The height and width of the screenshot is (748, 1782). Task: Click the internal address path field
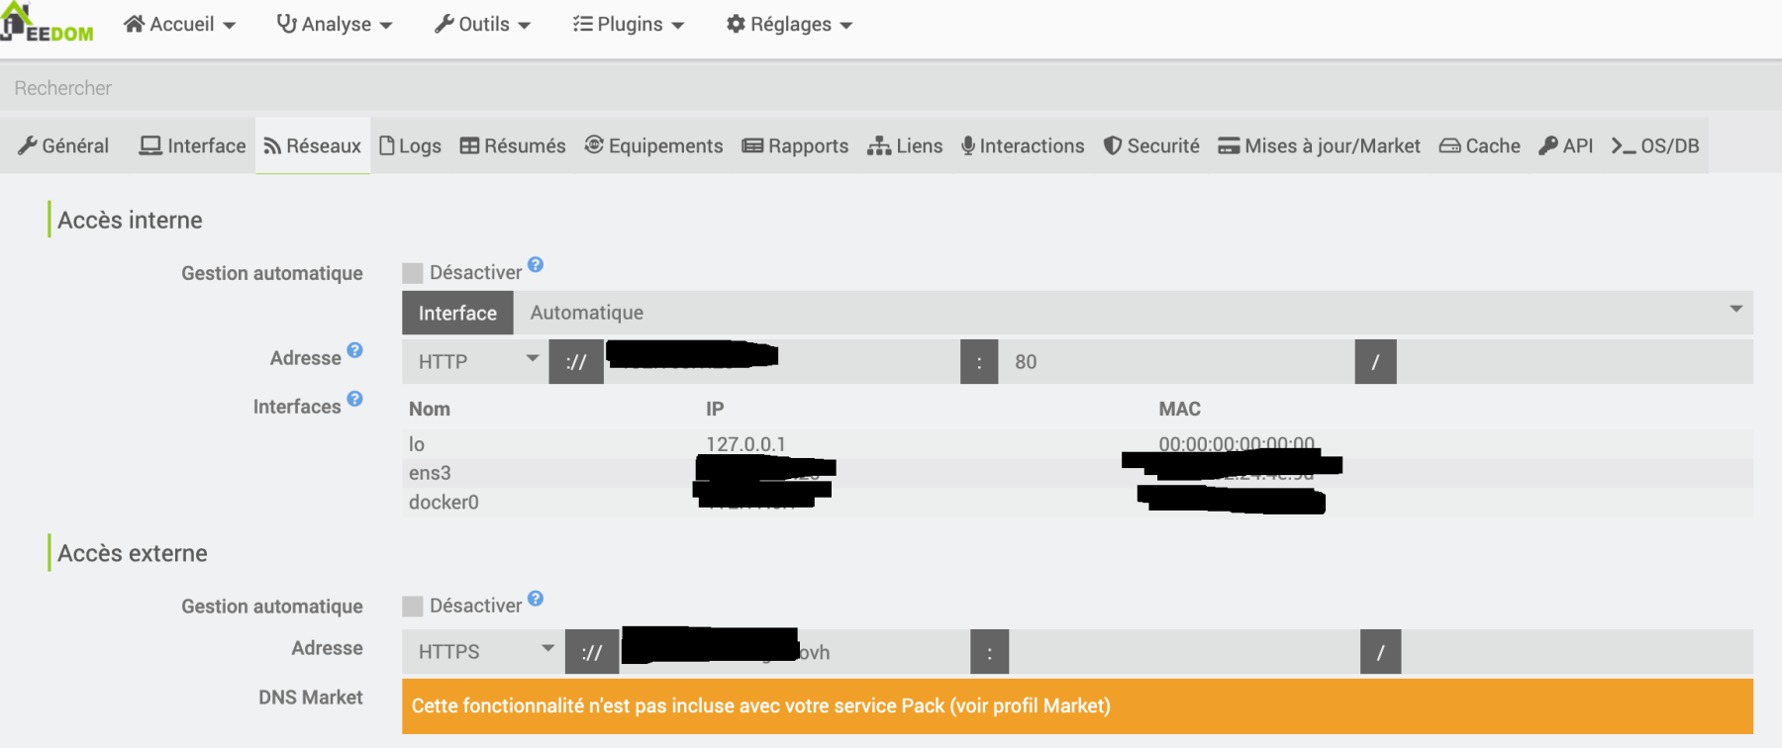(x=1574, y=361)
